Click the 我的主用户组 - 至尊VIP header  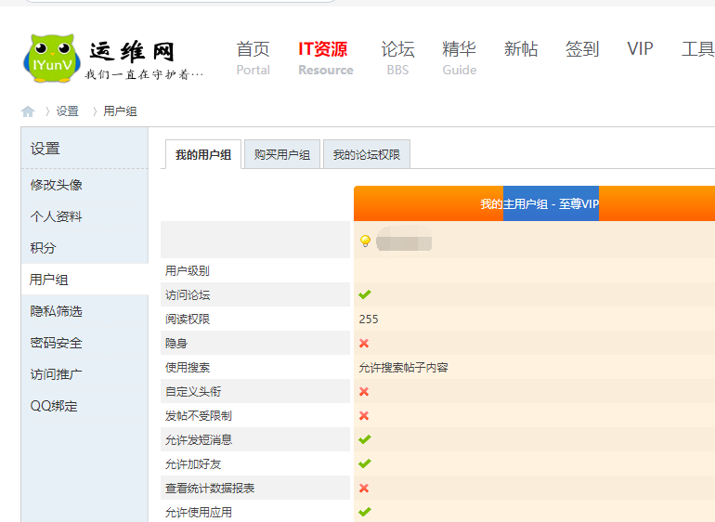point(539,204)
